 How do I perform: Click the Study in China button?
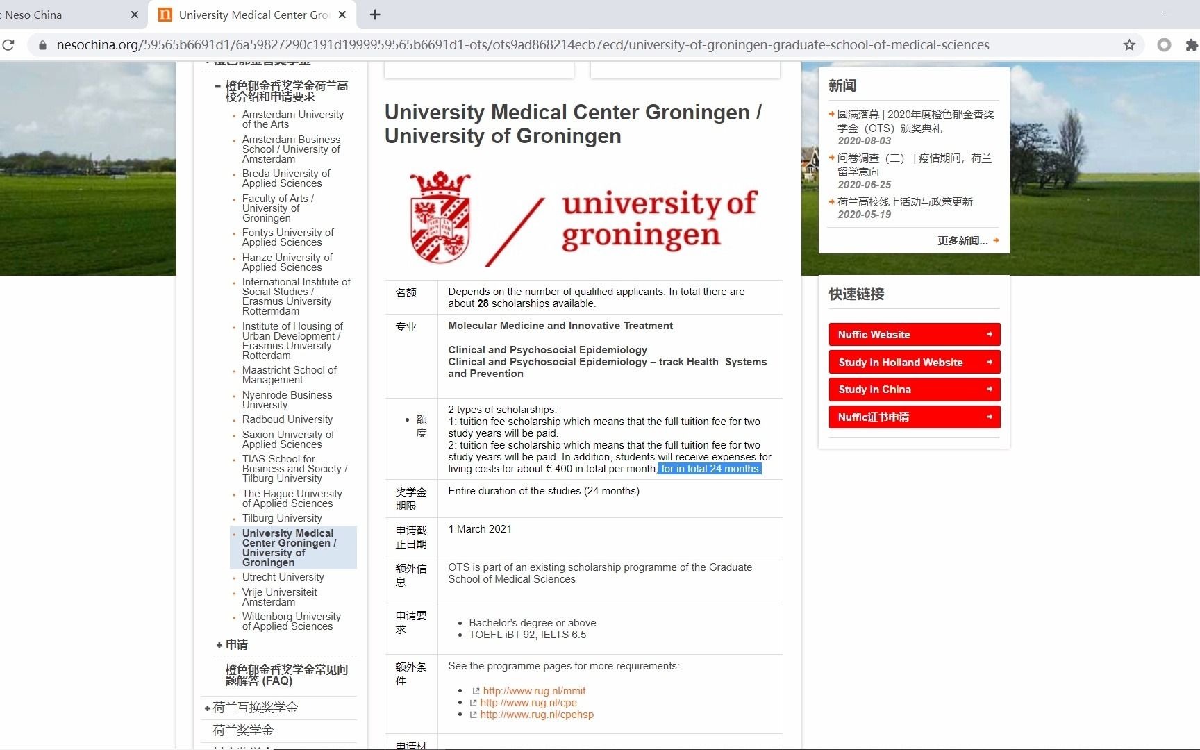click(914, 390)
